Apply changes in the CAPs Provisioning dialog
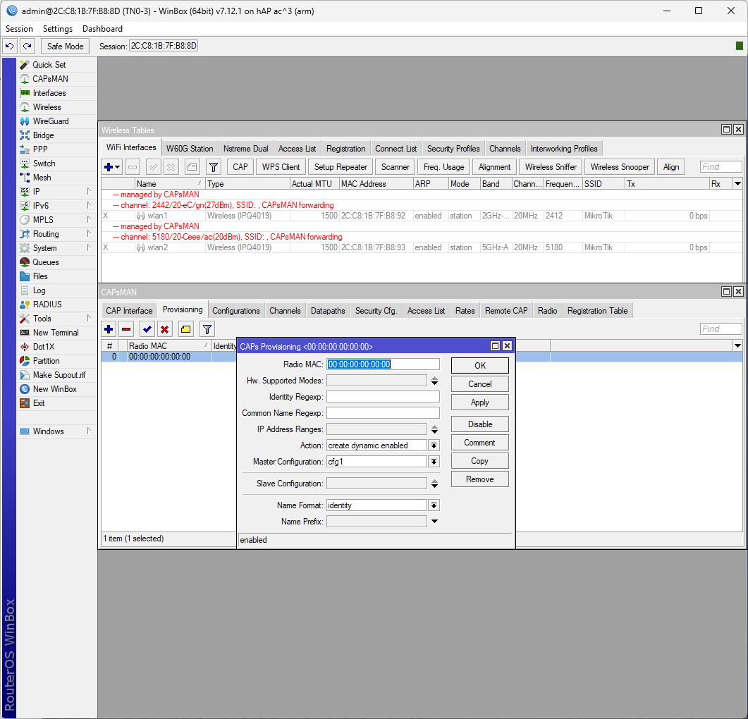The height and width of the screenshot is (719, 748). 479,402
